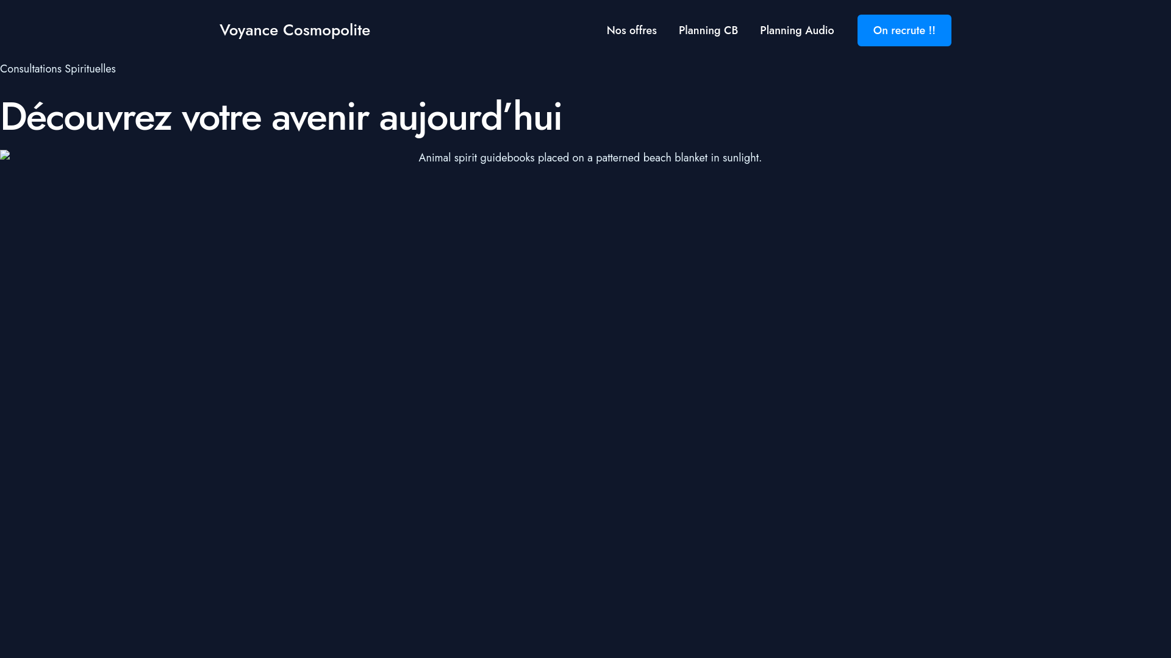Click the broken image placeholder icon
Image resolution: width=1171 pixels, height=658 pixels.
[5, 155]
